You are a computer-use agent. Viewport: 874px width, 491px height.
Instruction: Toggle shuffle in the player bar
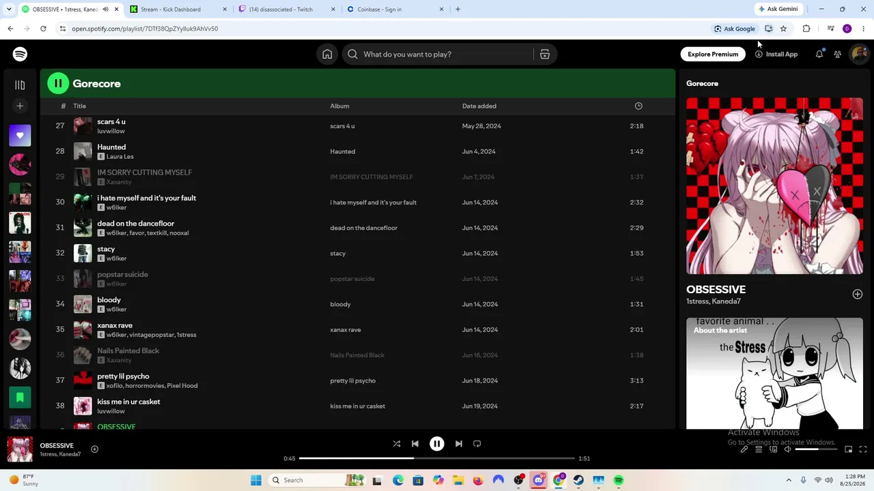pyautogui.click(x=397, y=443)
